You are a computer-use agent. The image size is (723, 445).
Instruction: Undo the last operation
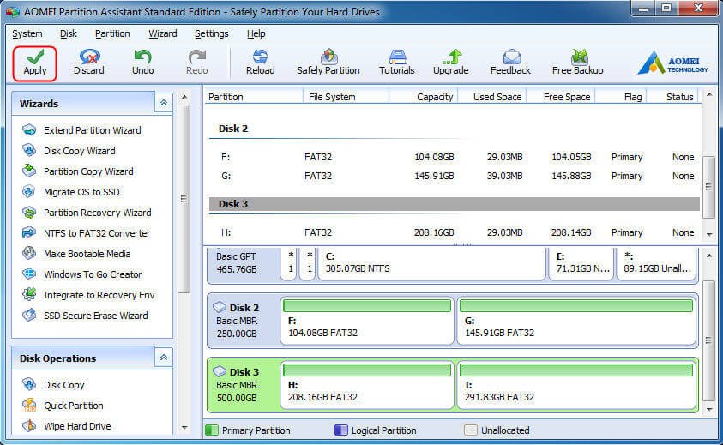(x=142, y=63)
